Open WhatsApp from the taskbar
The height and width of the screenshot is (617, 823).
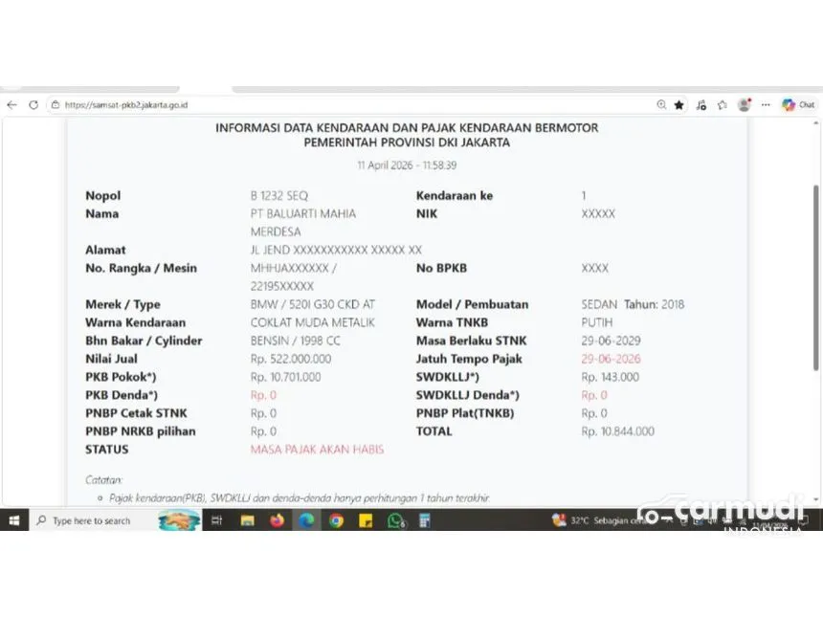(395, 520)
